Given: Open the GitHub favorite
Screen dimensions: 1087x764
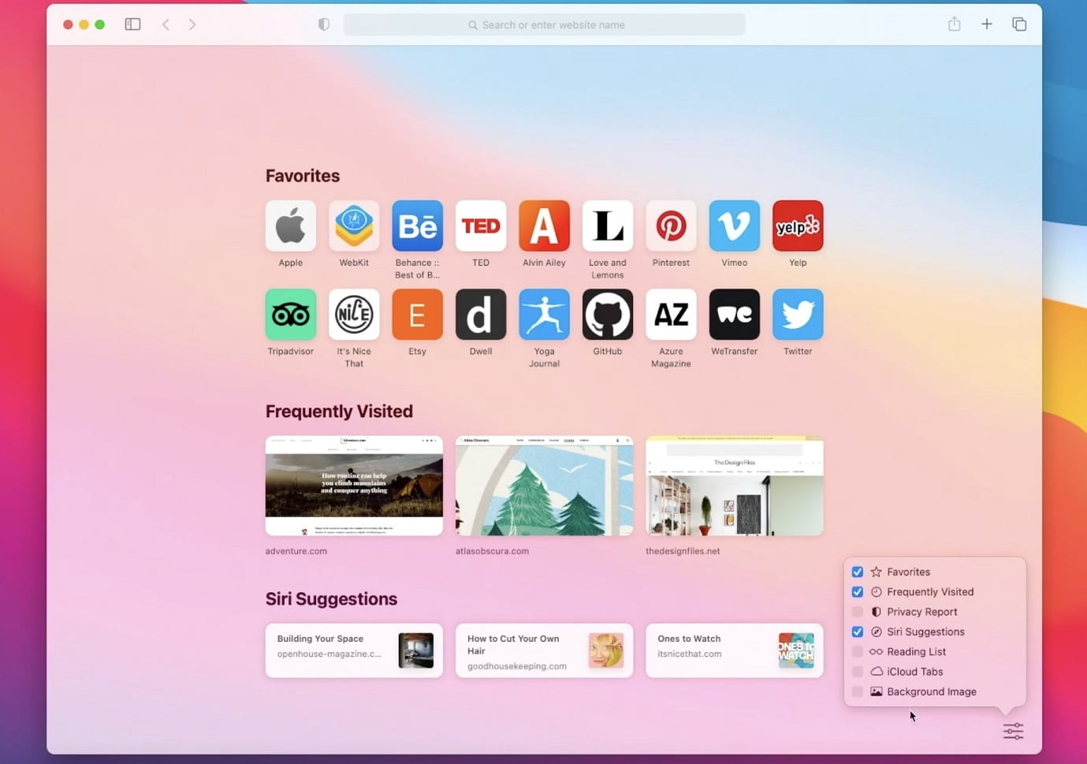Looking at the screenshot, I should [607, 315].
